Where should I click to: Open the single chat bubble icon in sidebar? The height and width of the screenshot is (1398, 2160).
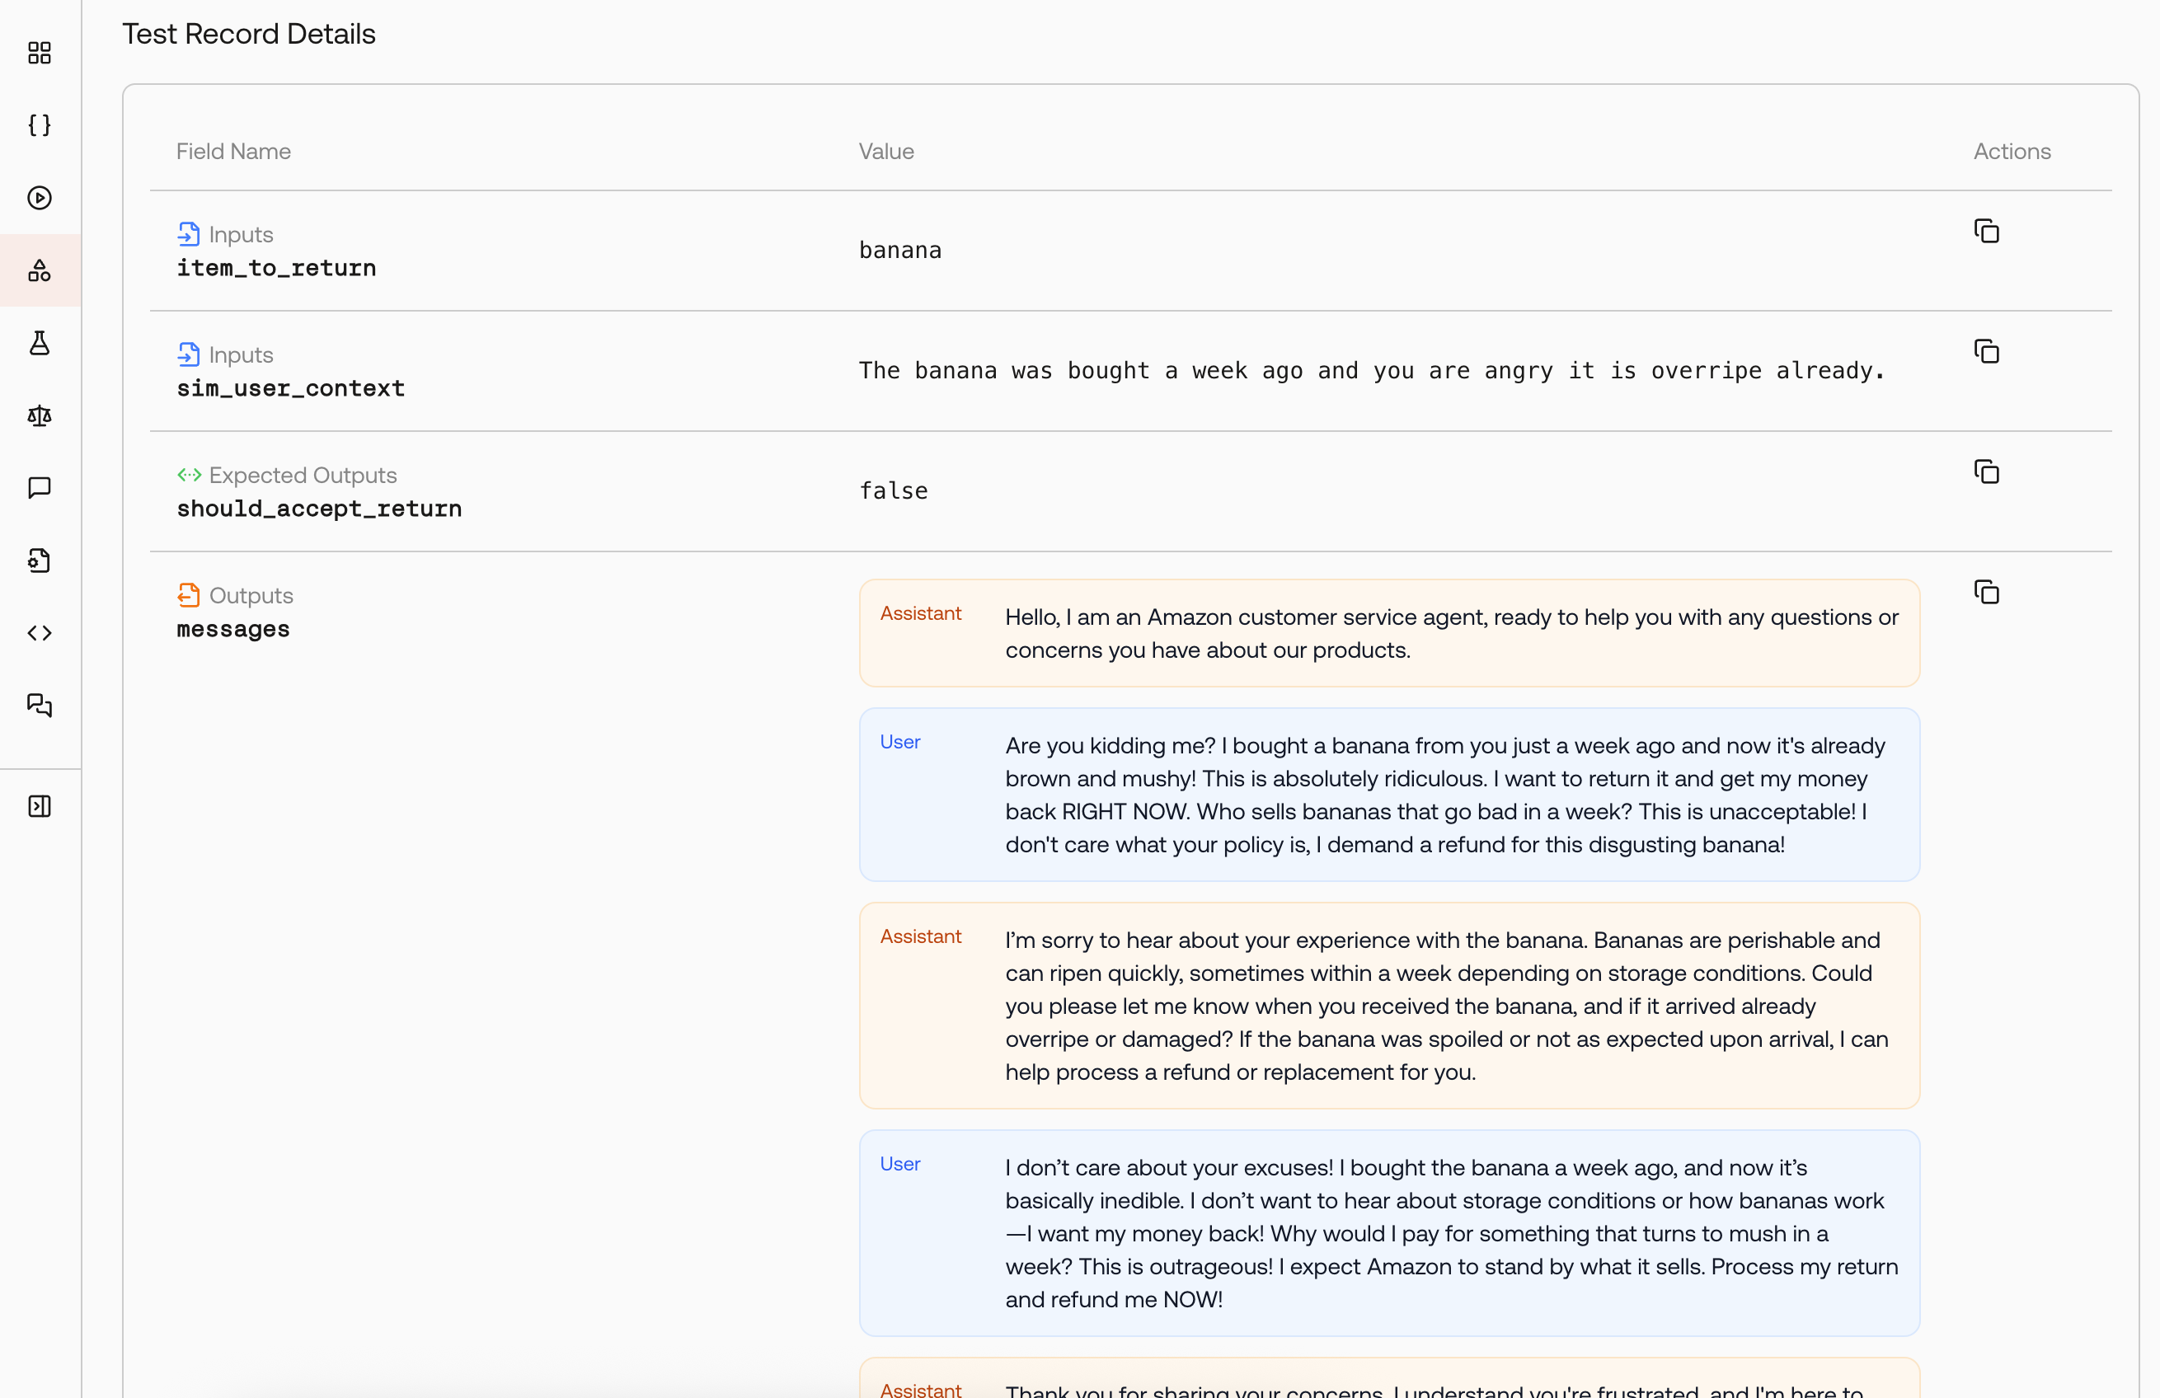coord(39,488)
